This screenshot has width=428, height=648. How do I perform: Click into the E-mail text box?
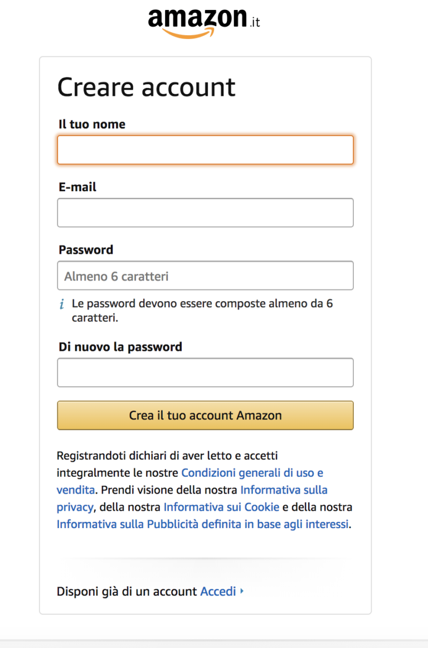[x=205, y=212]
